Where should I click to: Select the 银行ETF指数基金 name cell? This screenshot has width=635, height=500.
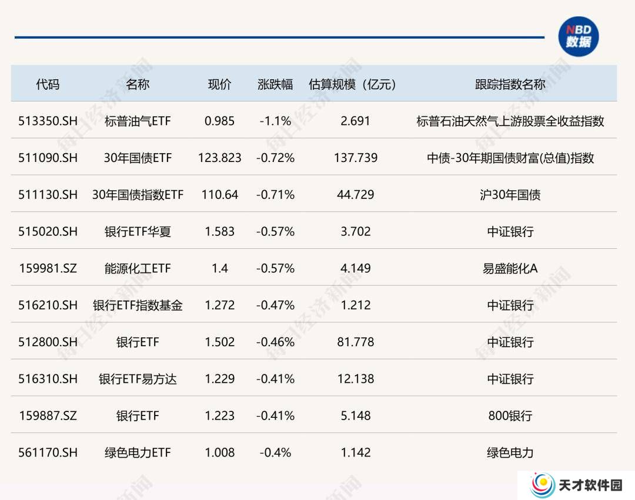(x=138, y=305)
